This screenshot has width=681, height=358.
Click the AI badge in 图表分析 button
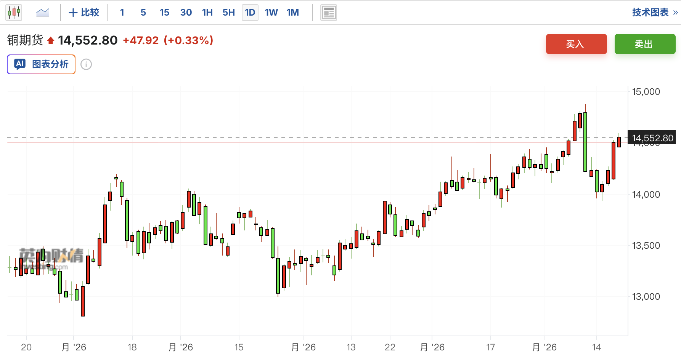(20, 64)
